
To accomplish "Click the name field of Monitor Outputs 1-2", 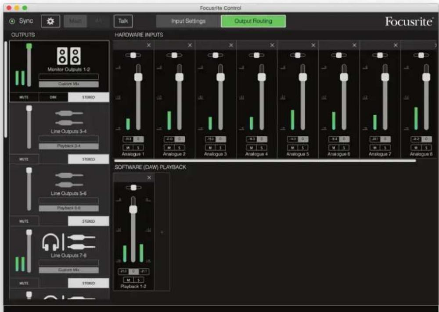I will click(x=68, y=77).
